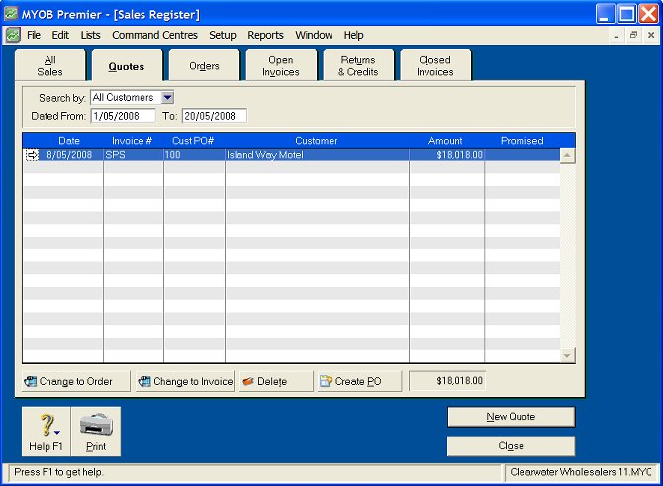Select the SPS invoice number cell
Viewport: 663px width, 486px height.
(x=134, y=155)
